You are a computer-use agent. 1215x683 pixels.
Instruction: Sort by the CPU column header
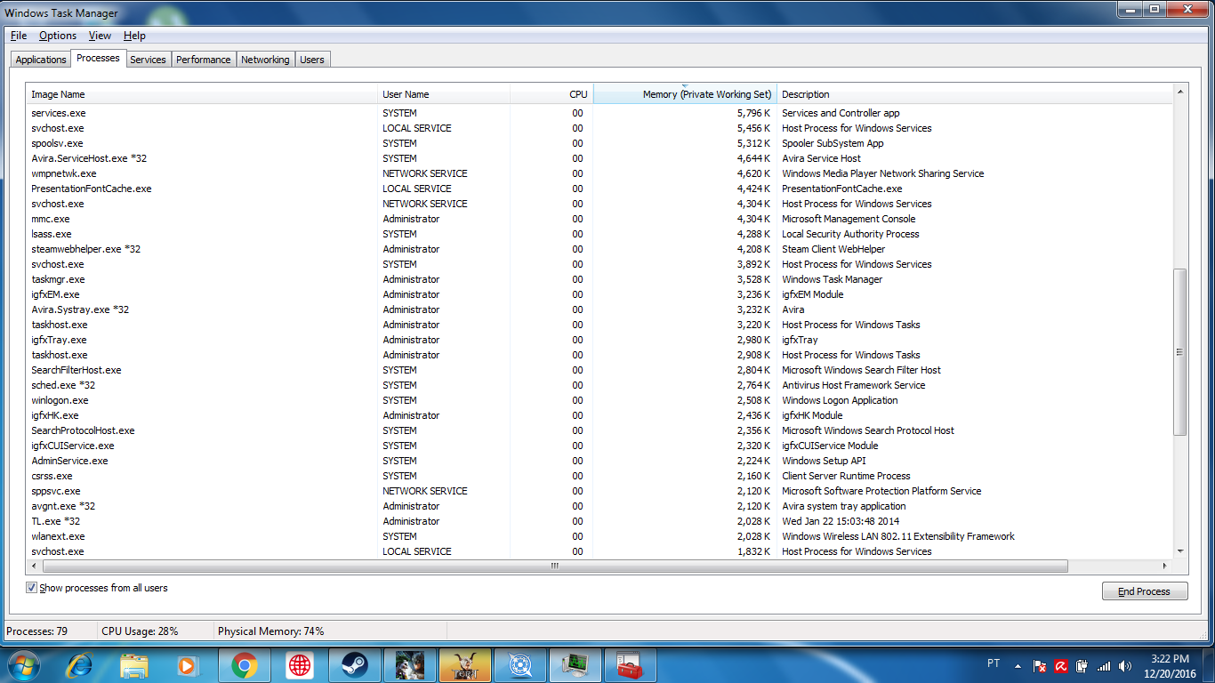[551, 94]
